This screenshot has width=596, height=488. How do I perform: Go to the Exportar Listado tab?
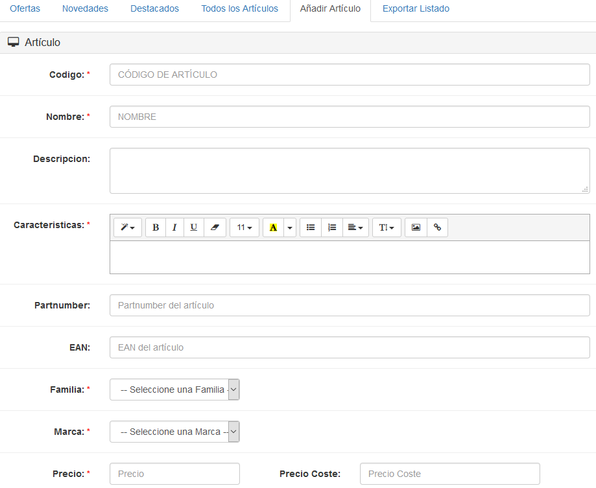(x=416, y=9)
